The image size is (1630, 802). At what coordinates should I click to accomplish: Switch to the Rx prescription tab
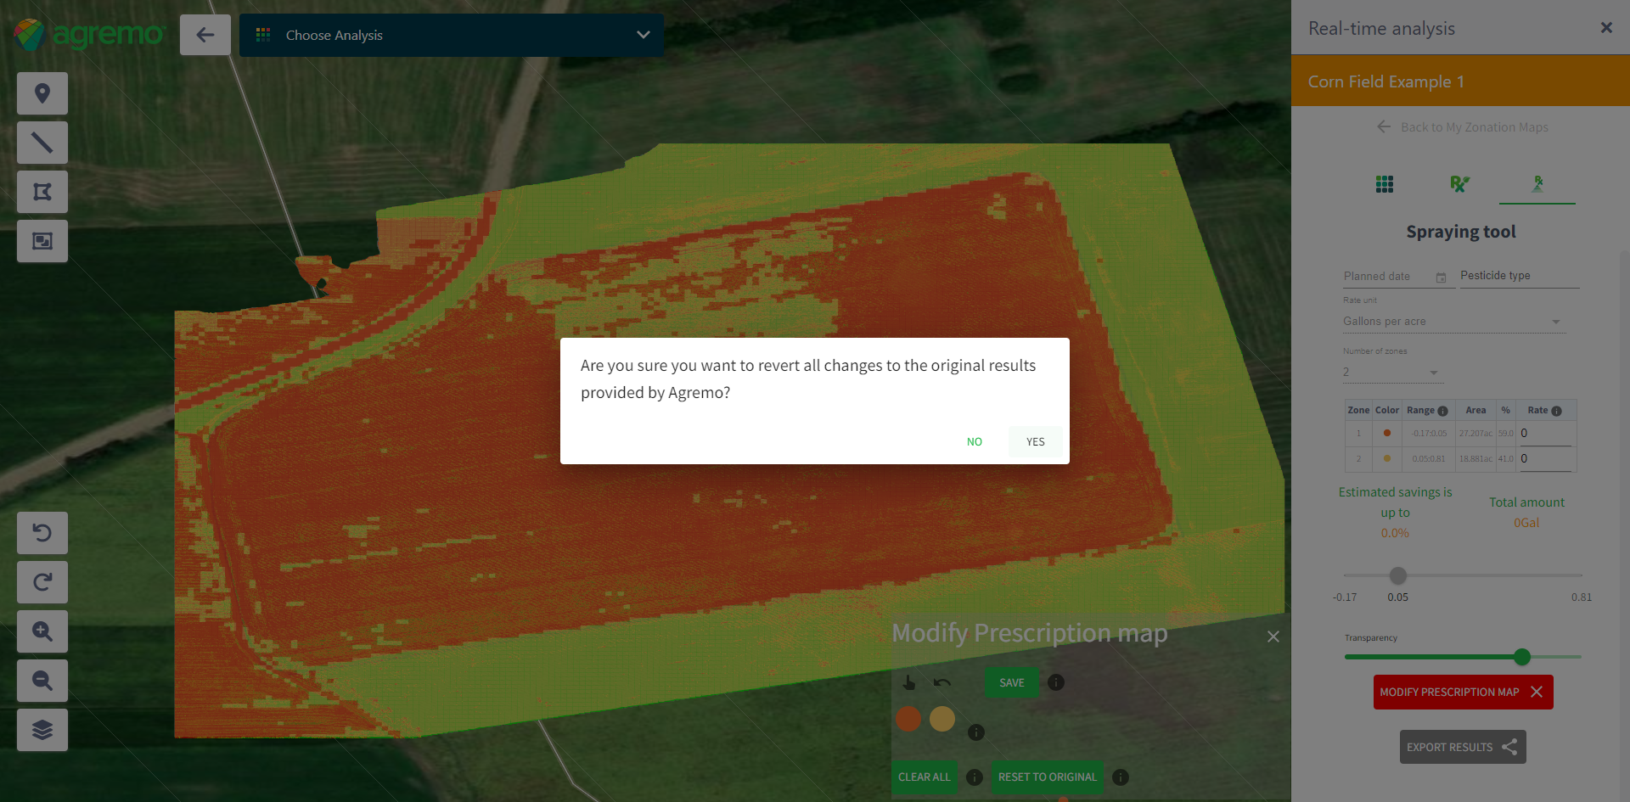(x=1459, y=184)
